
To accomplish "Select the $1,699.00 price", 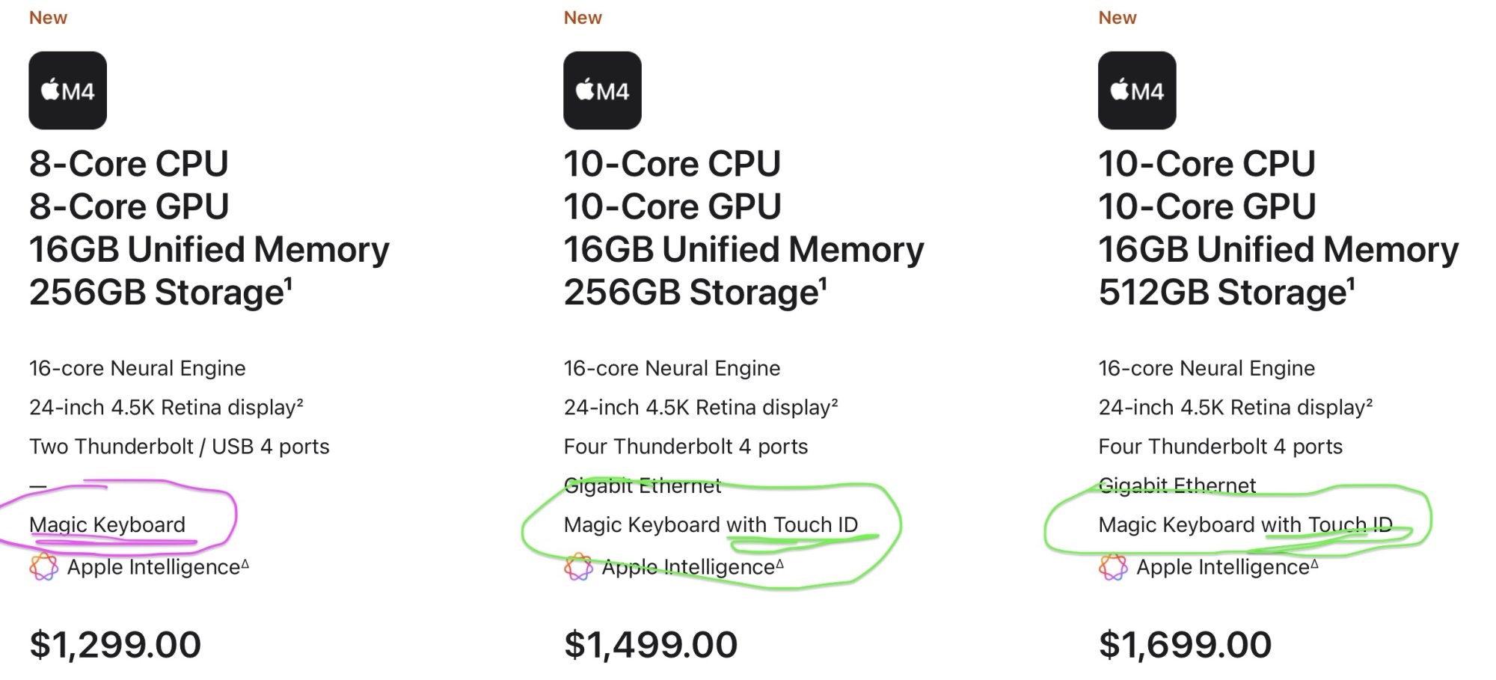I will tap(1185, 645).
